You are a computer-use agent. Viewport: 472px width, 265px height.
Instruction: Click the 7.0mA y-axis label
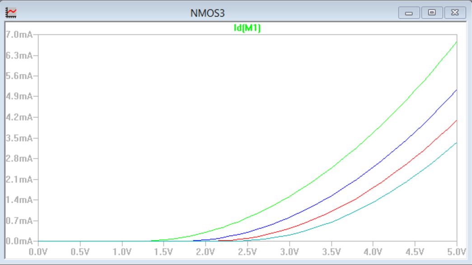click(19, 35)
